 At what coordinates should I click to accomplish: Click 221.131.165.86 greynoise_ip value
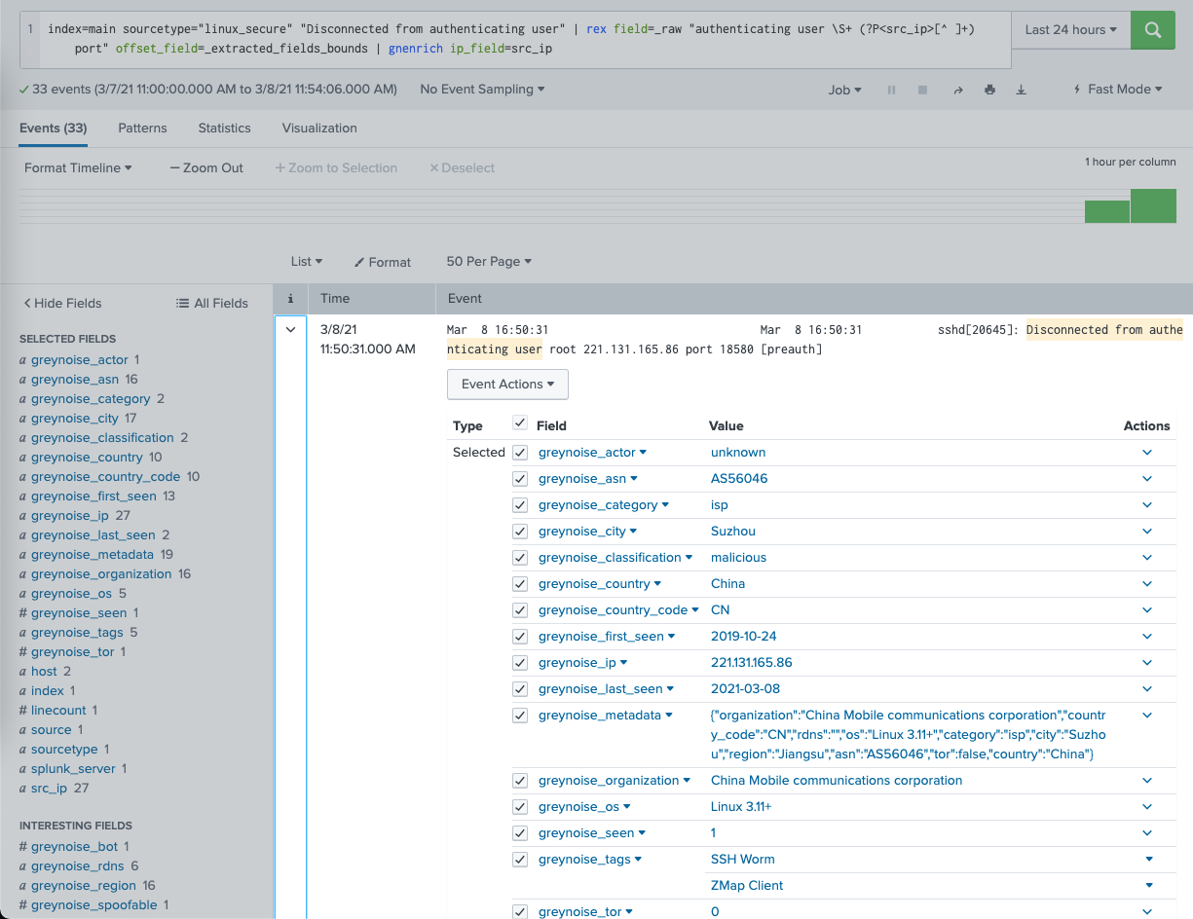tap(752, 663)
